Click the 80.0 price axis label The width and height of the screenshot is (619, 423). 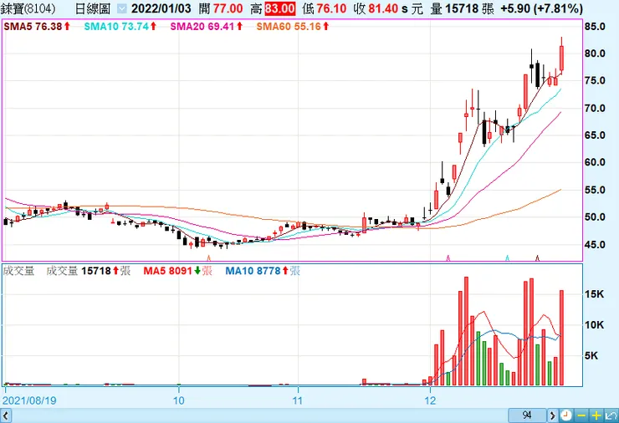click(595, 54)
